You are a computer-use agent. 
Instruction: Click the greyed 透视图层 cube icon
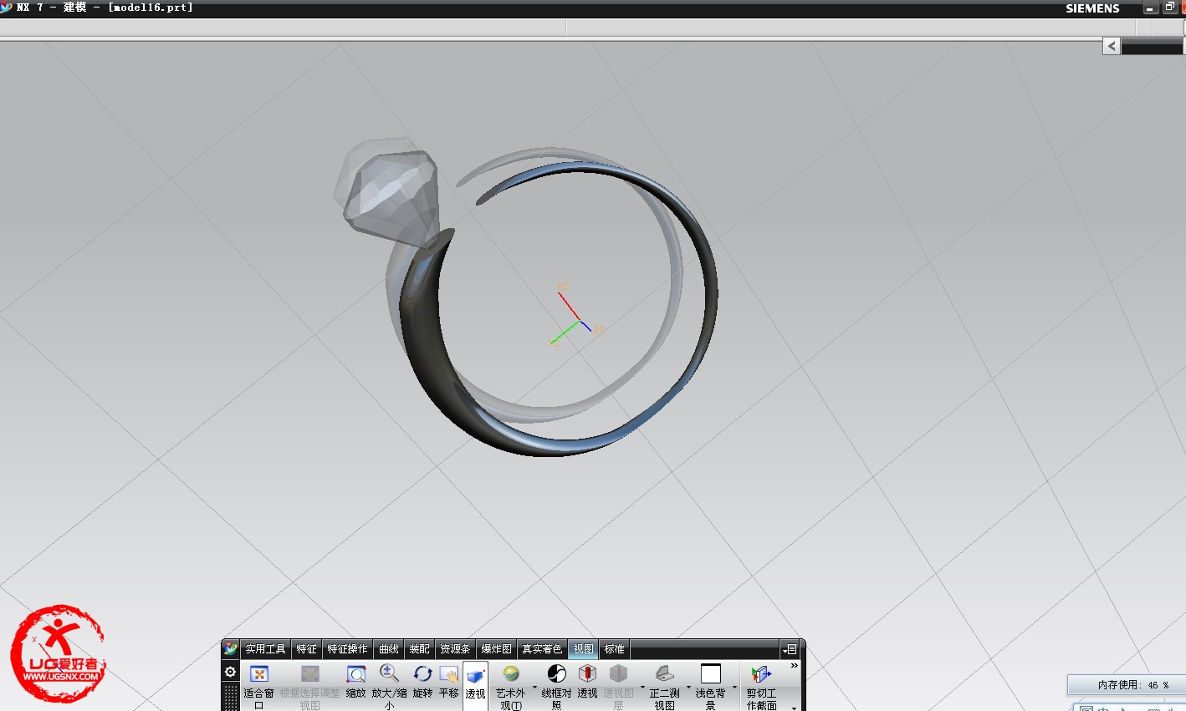[618, 673]
